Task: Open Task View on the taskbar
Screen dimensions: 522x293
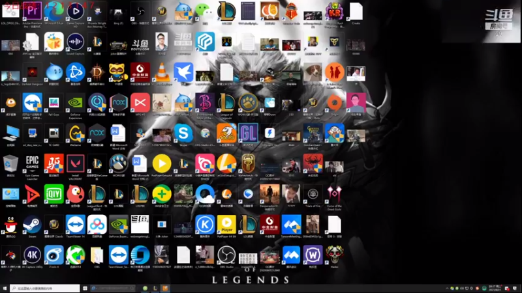Action: tap(85, 288)
